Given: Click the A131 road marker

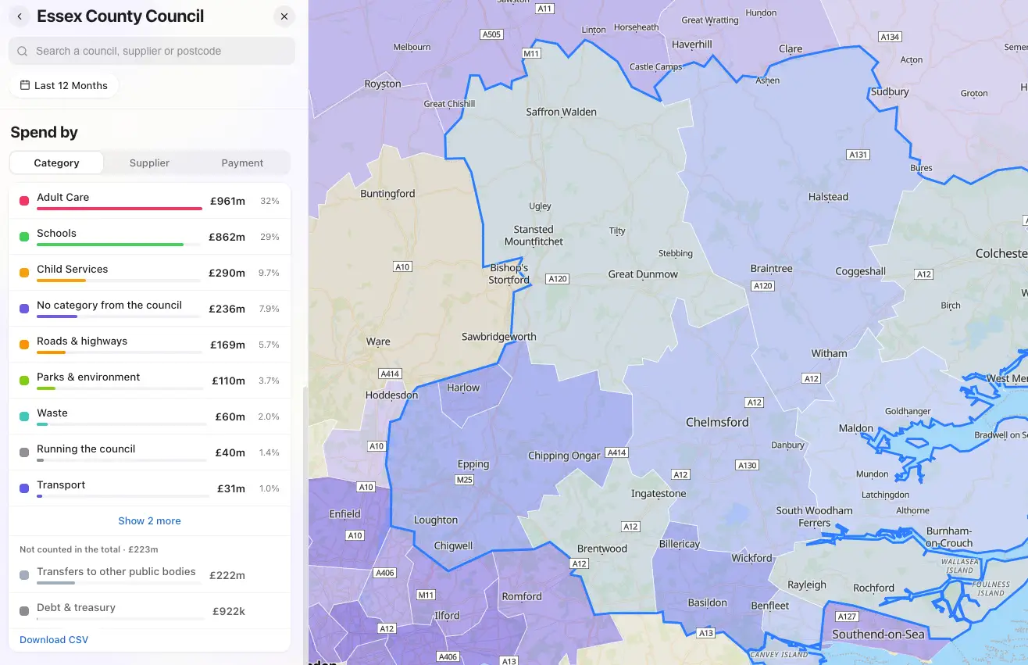Looking at the screenshot, I should (x=858, y=155).
